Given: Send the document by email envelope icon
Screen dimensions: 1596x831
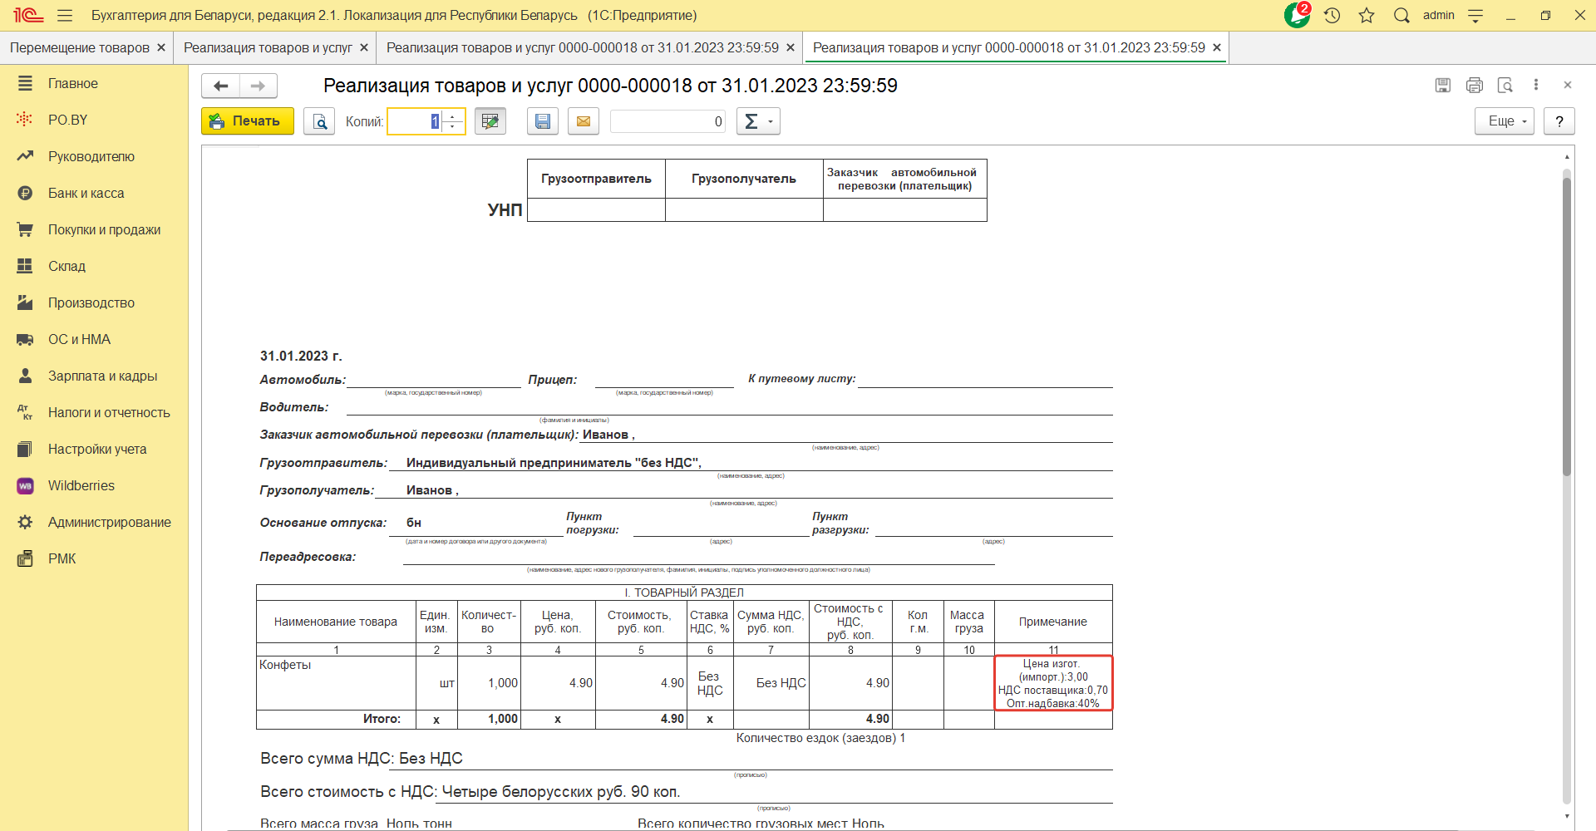Looking at the screenshot, I should [x=584, y=121].
